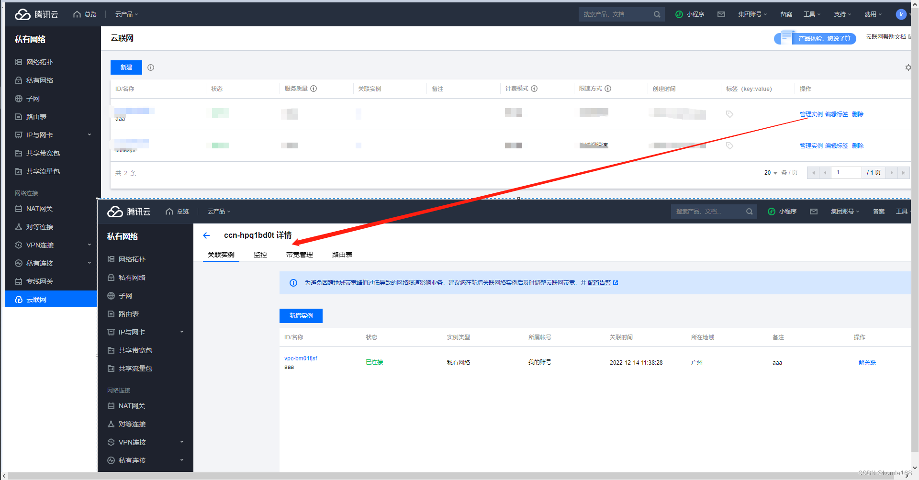Click the Tencent Cloud logo in top window
This screenshot has height=480, width=919.
36,14
